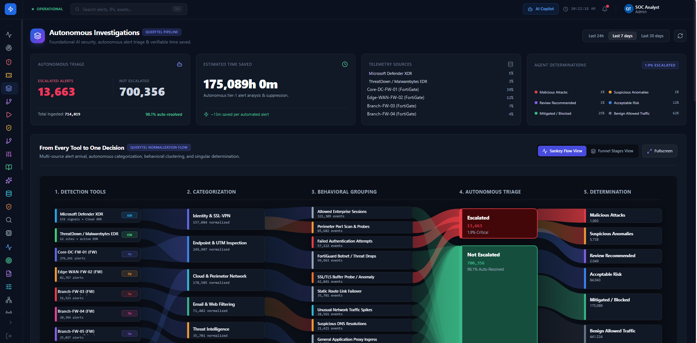Screen dimensions: 697x343
Task: Open the CPU chip sidebar icon
Action: click(x=9, y=233)
